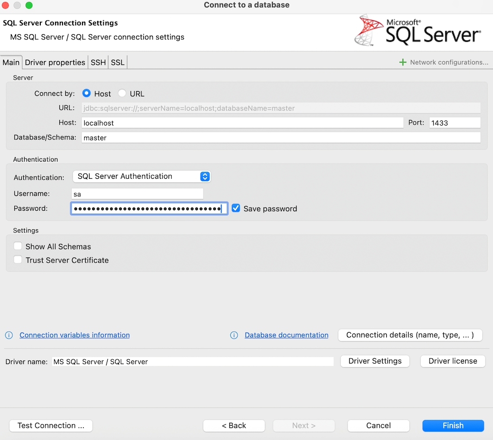Enable Show All Schemas checkbox
The height and width of the screenshot is (440, 493).
pyautogui.click(x=18, y=246)
